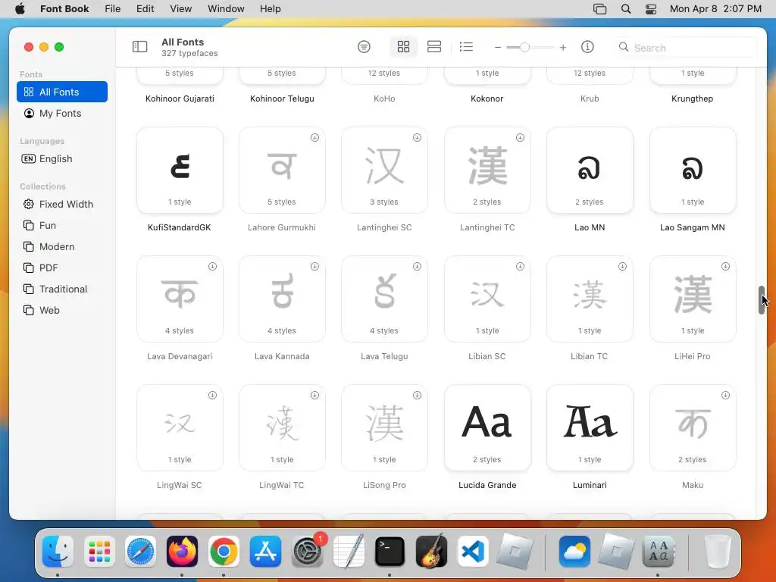Open Spotlight search in menu bar
The height and width of the screenshot is (582, 776).
click(x=625, y=9)
